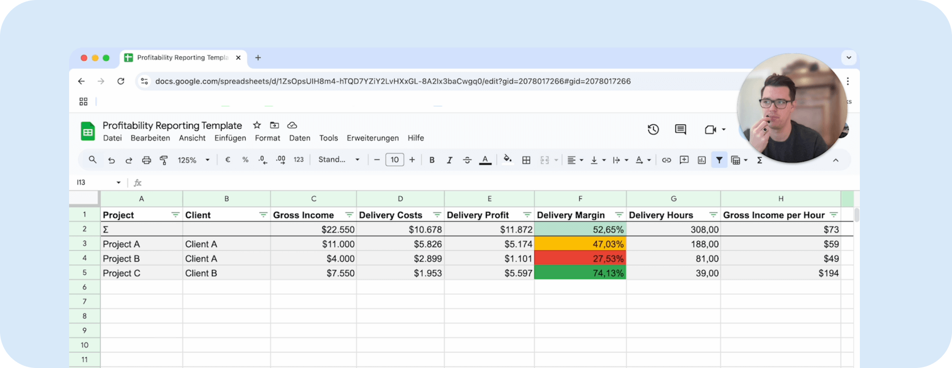This screenshot has width=952, height=368.
Task: Click the red 27,53% margin cell
Action: click(580, 259)
